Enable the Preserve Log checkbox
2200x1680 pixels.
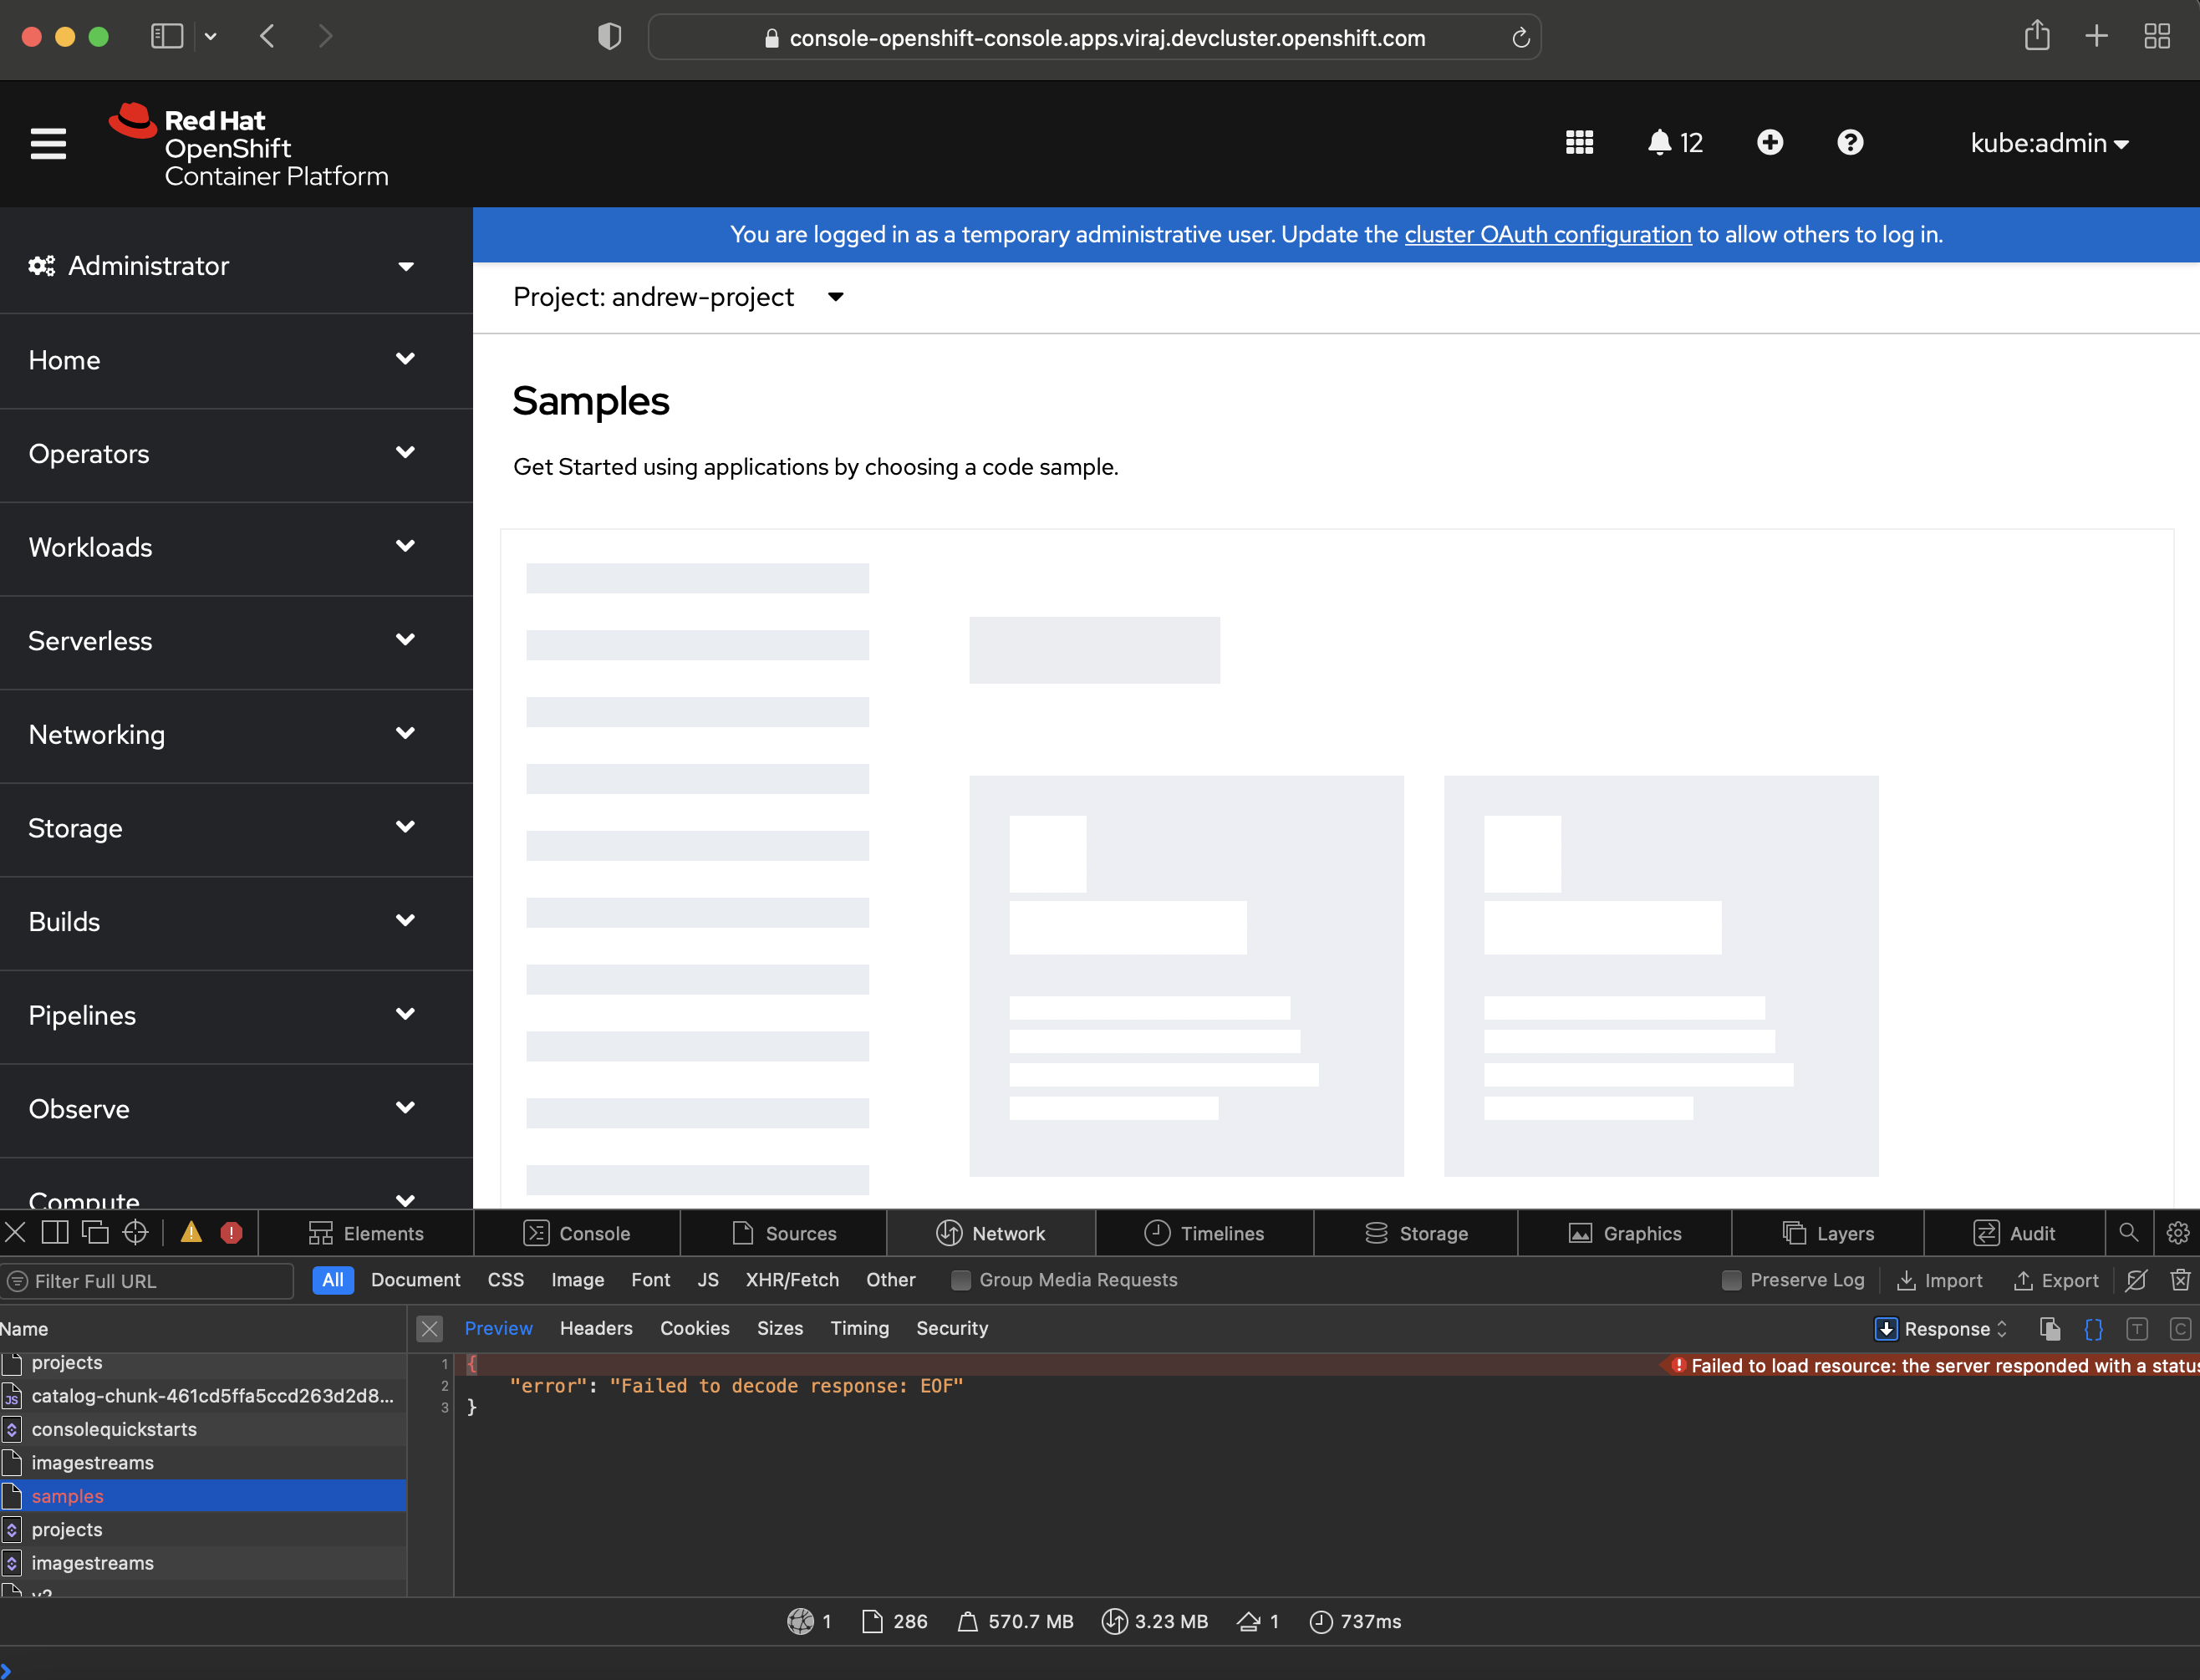tap(1732, 1280)
